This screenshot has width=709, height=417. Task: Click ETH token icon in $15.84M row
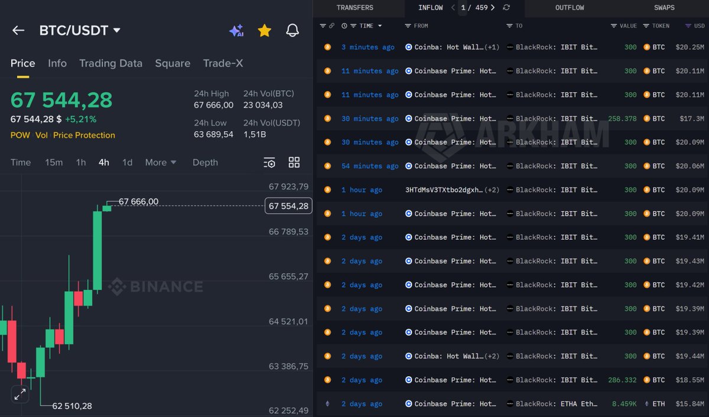646,404
